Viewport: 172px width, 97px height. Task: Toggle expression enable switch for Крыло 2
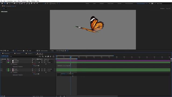34,66
